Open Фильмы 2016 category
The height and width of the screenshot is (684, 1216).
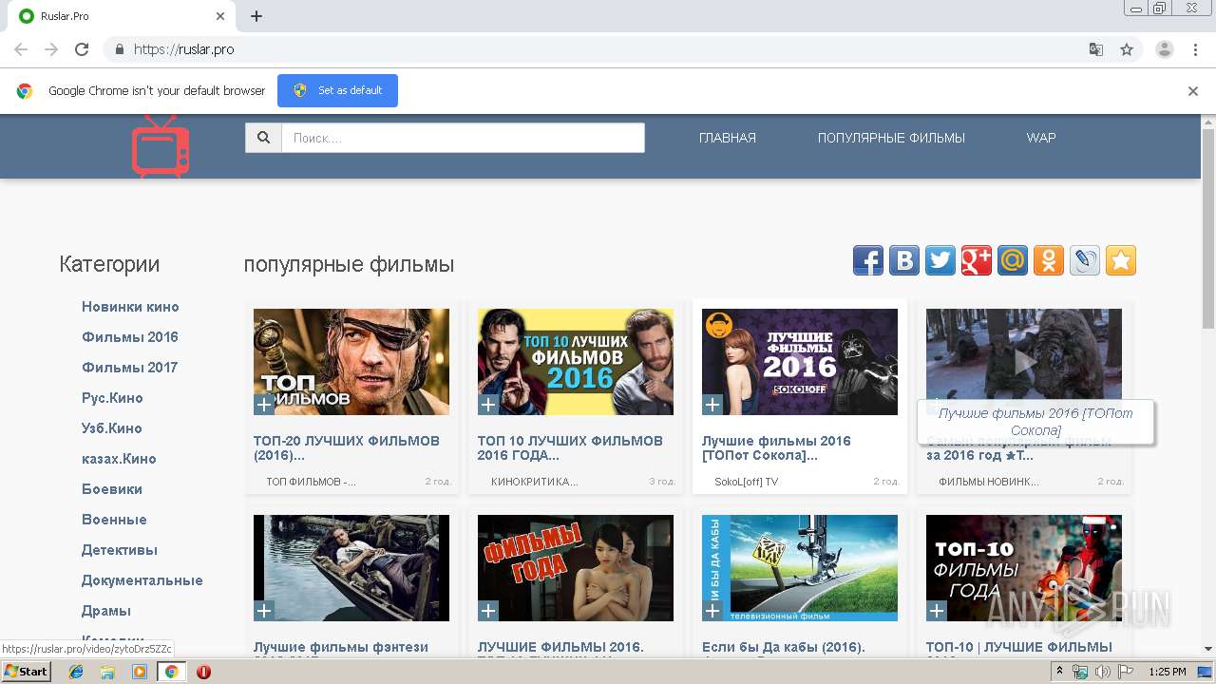point(130,337)
